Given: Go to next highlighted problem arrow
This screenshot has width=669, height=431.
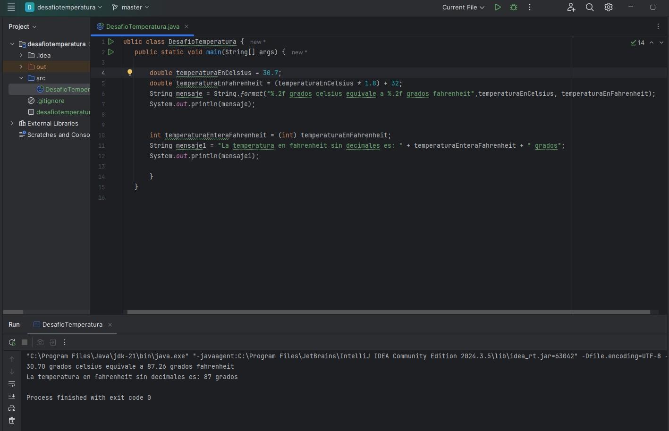Looking at the screenshot, I should click(x=661, y=42).
